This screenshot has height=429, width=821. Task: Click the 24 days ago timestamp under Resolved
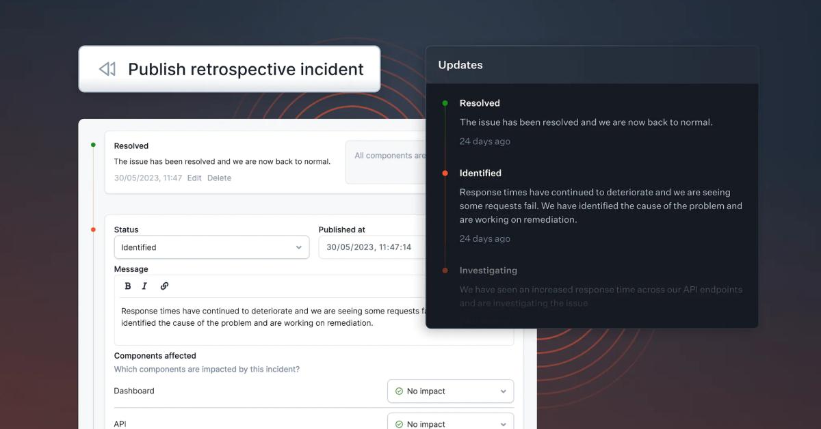coord(484,141)
